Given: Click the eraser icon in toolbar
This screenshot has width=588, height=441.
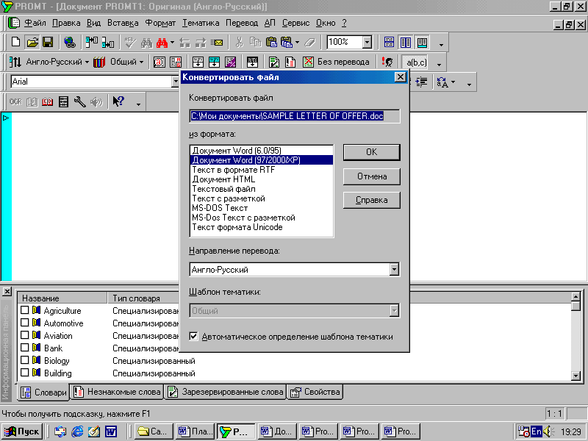Looking at the screenshot, I should (309, 43).
